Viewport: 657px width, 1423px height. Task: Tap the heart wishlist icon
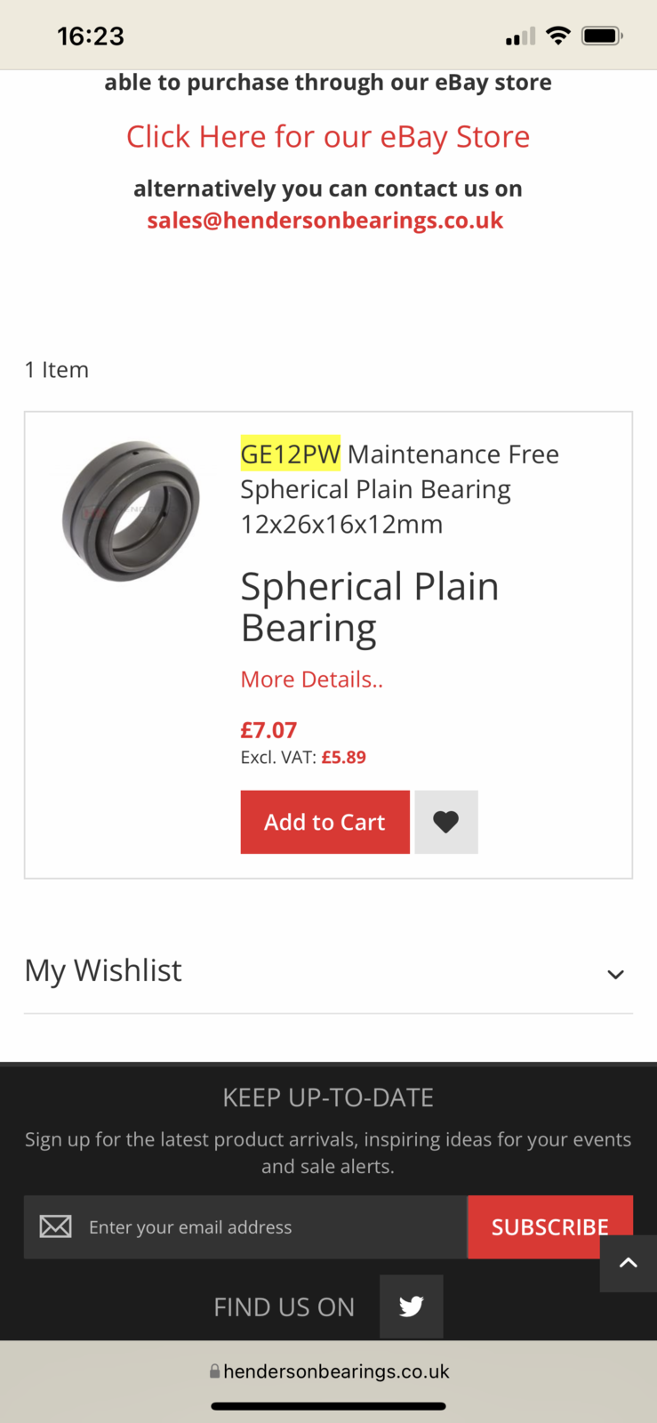[x=446, y=822]
